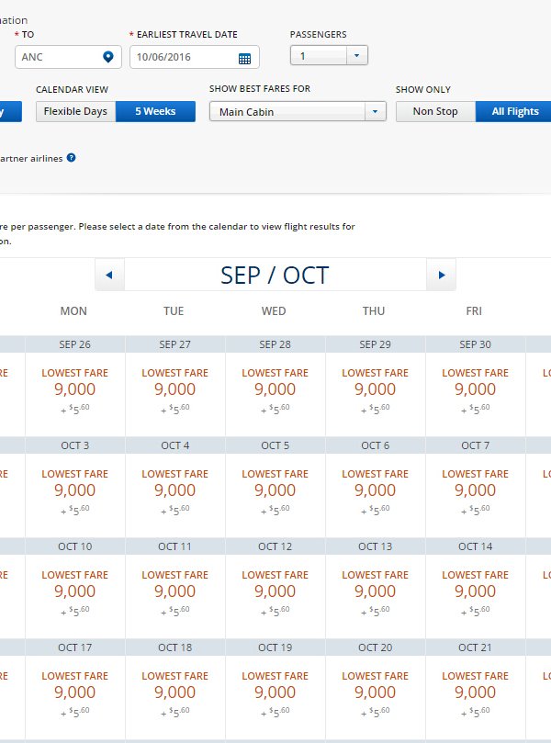Pick the Oct 14 fare of 9,000 miles

coord(475,592)
